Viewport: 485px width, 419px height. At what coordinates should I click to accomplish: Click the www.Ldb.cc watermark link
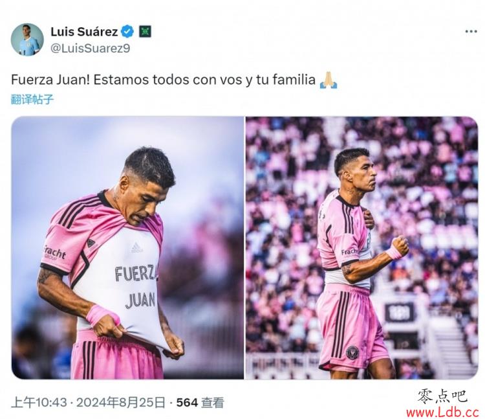coord(442,413)
